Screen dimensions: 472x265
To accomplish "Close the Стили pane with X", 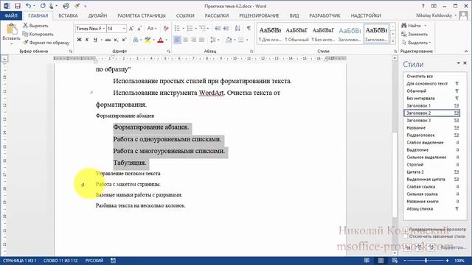I will (465, 63).
